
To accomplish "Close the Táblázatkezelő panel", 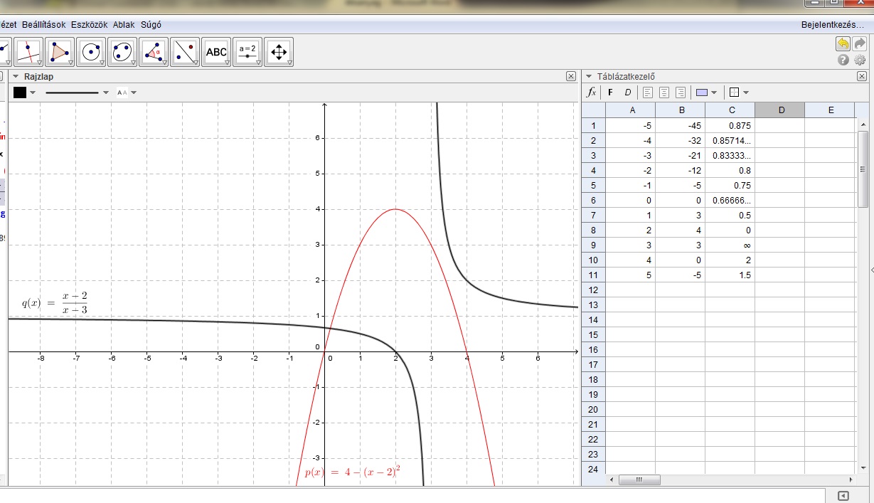I will [862, 76].
